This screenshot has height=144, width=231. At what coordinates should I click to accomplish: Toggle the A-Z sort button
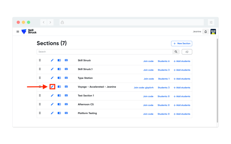[187, 52]
